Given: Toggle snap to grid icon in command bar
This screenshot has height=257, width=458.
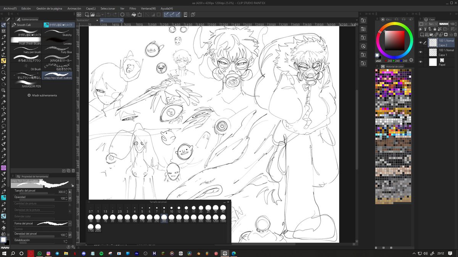Looking at the screenshot, I should 178,14.
